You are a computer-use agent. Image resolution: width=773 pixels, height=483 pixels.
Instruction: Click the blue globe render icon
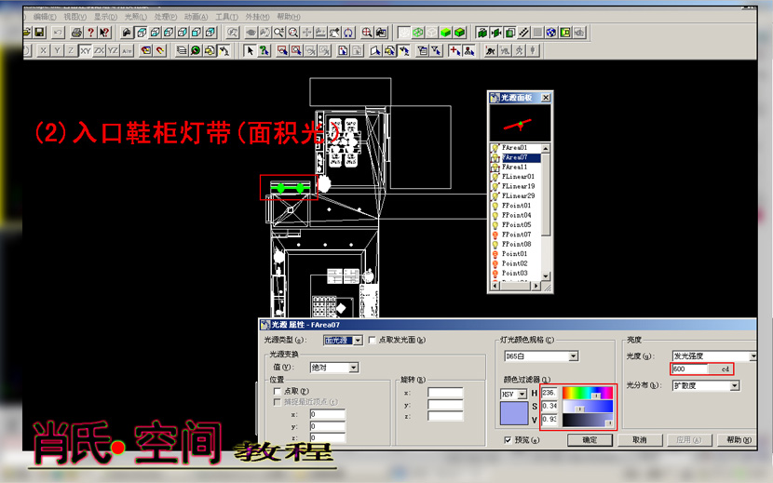tap(551, 33)
